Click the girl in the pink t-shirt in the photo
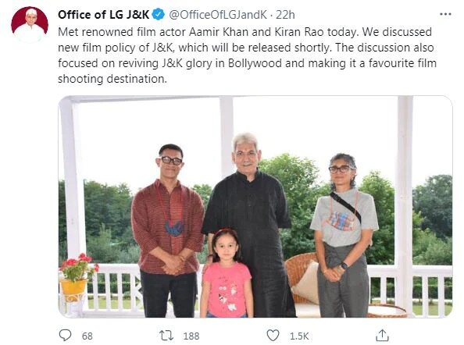The width and height of the screenshot is (464, 345). [x=227, y=273]
